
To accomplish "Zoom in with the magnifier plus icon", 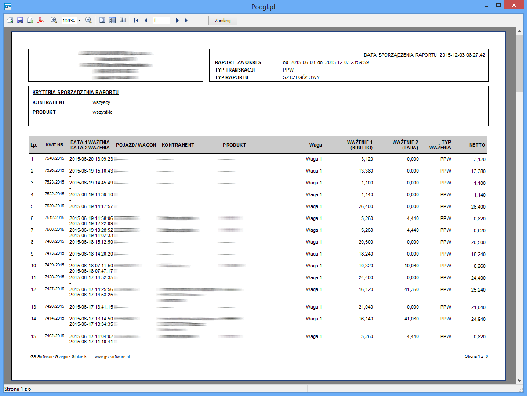I will coord(54,20).
